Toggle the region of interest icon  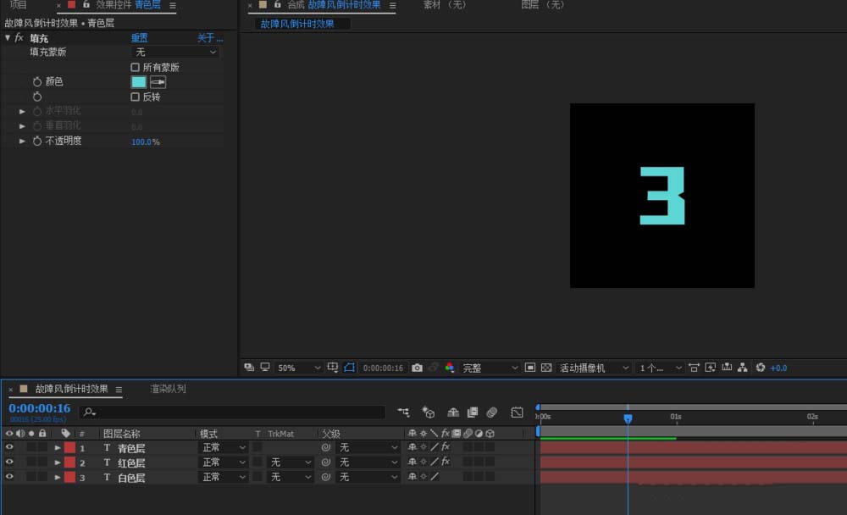tap(349, 368)
